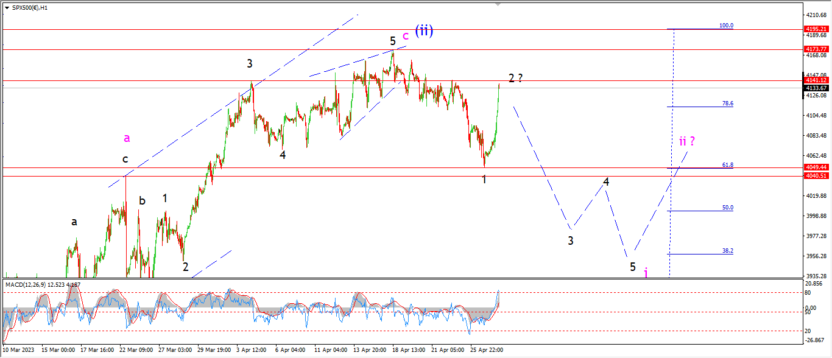The width and height of the screenshot is (832, 358).
Task: Click the '25 Apr 22:00' date on time axis
Action: [486, 350]
